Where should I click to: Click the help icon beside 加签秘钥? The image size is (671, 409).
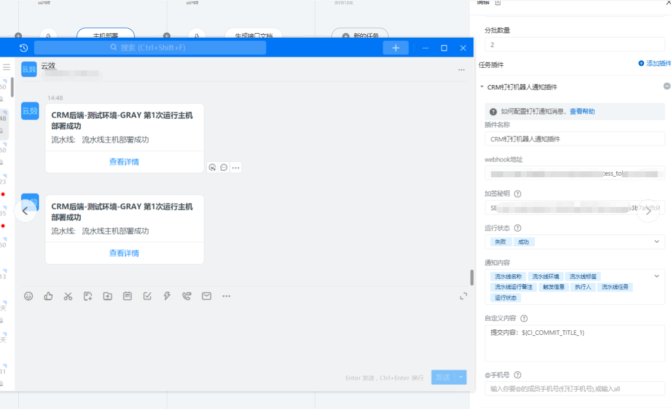pos(518,194)
